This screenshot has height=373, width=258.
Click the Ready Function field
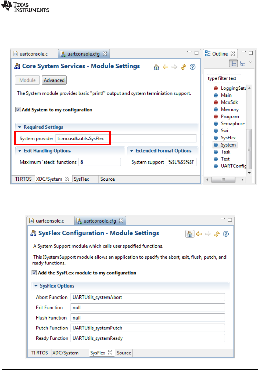tap(148, 338)
